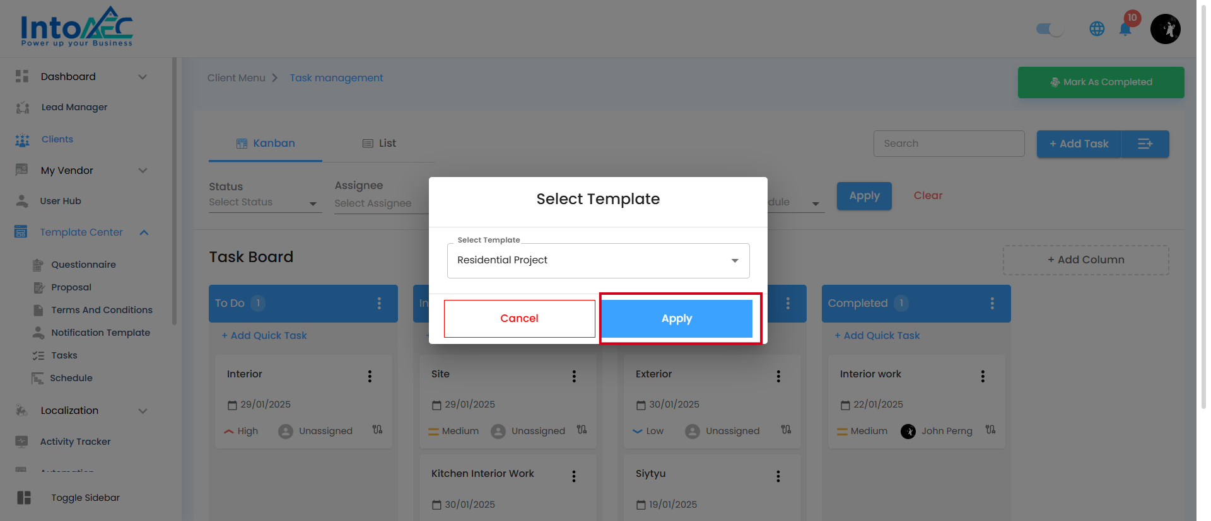Open the user avatar profile menu
The width and height of the screenshot is (1211, 521).
[x=1165, y=29]
